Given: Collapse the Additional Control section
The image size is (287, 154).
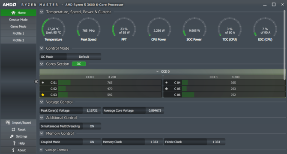Looking at the screenshot, I should [42, 118].
